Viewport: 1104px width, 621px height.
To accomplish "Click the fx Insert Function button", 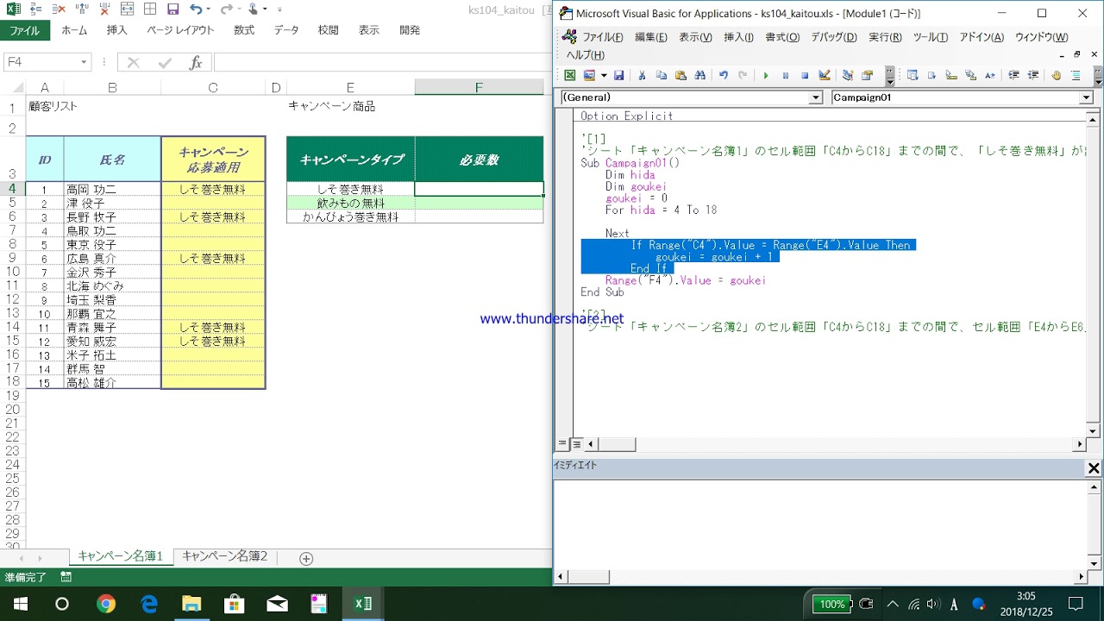I will click(196, 62).
